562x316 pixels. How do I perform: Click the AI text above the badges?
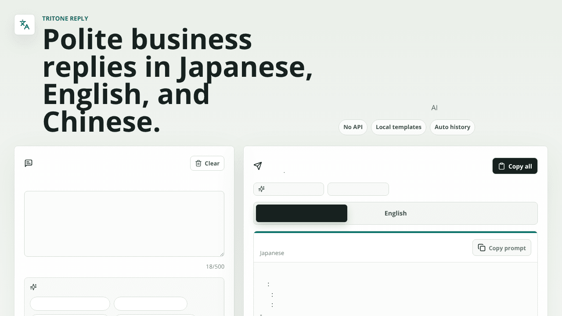pyautogui.click(x=434, y=108)
